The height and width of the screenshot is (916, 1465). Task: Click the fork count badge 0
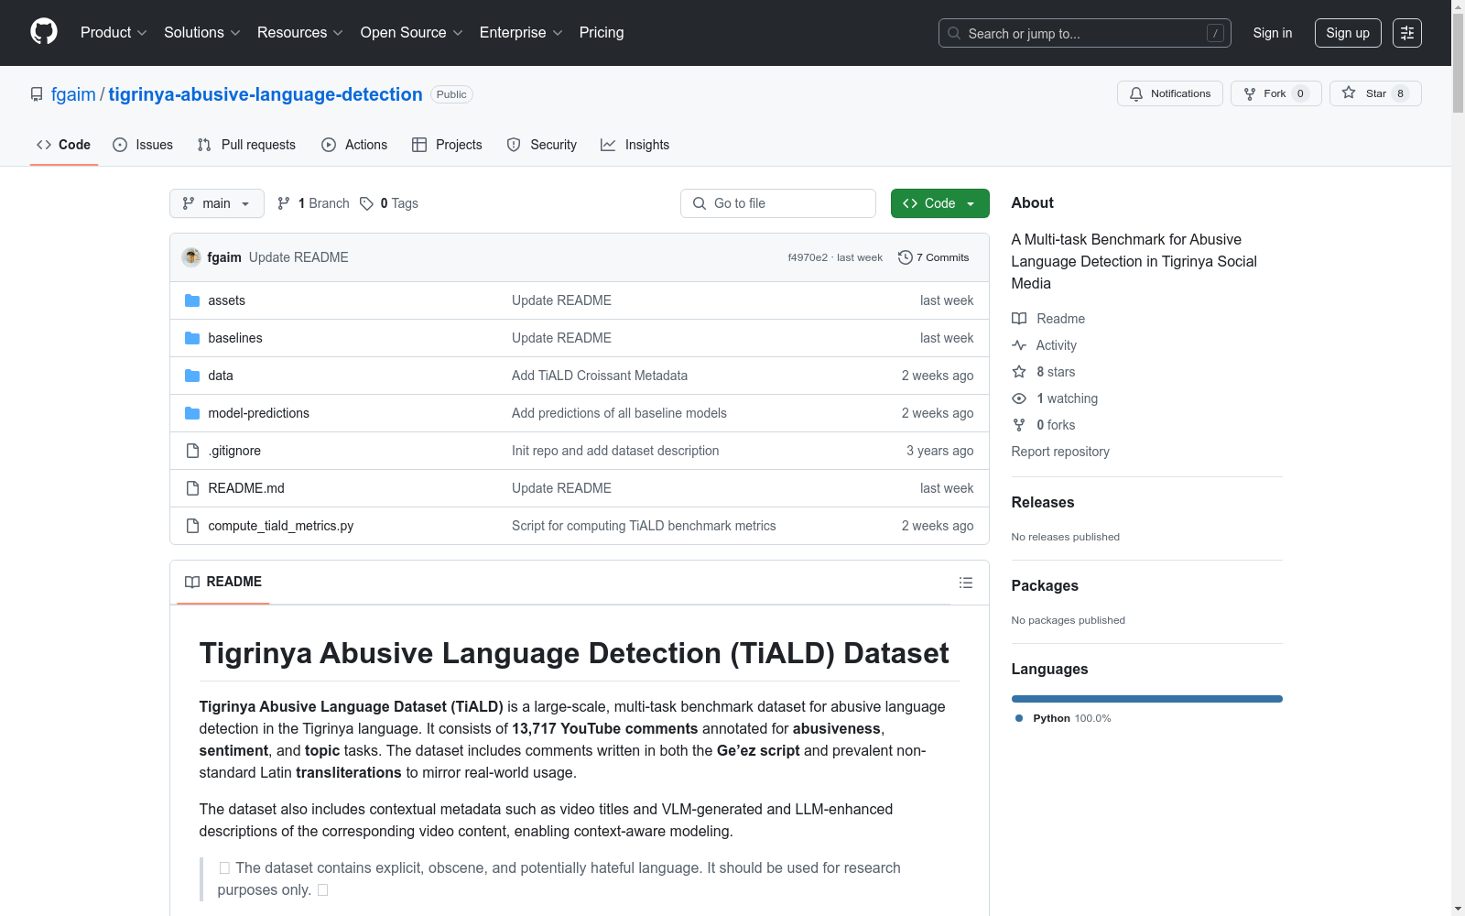pos(1300,93)
